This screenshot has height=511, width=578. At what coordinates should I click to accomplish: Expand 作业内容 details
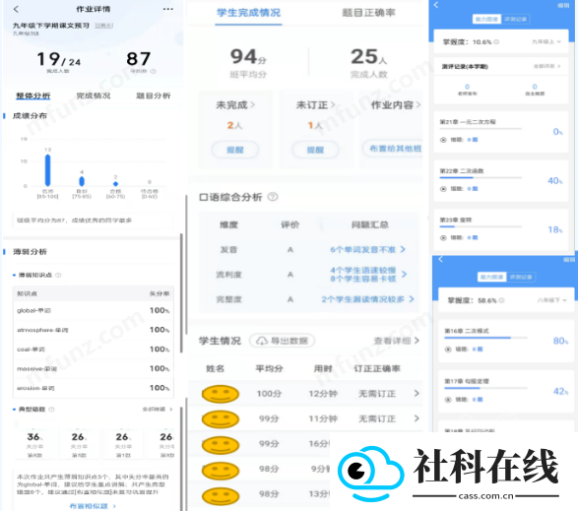click(396, 105)
